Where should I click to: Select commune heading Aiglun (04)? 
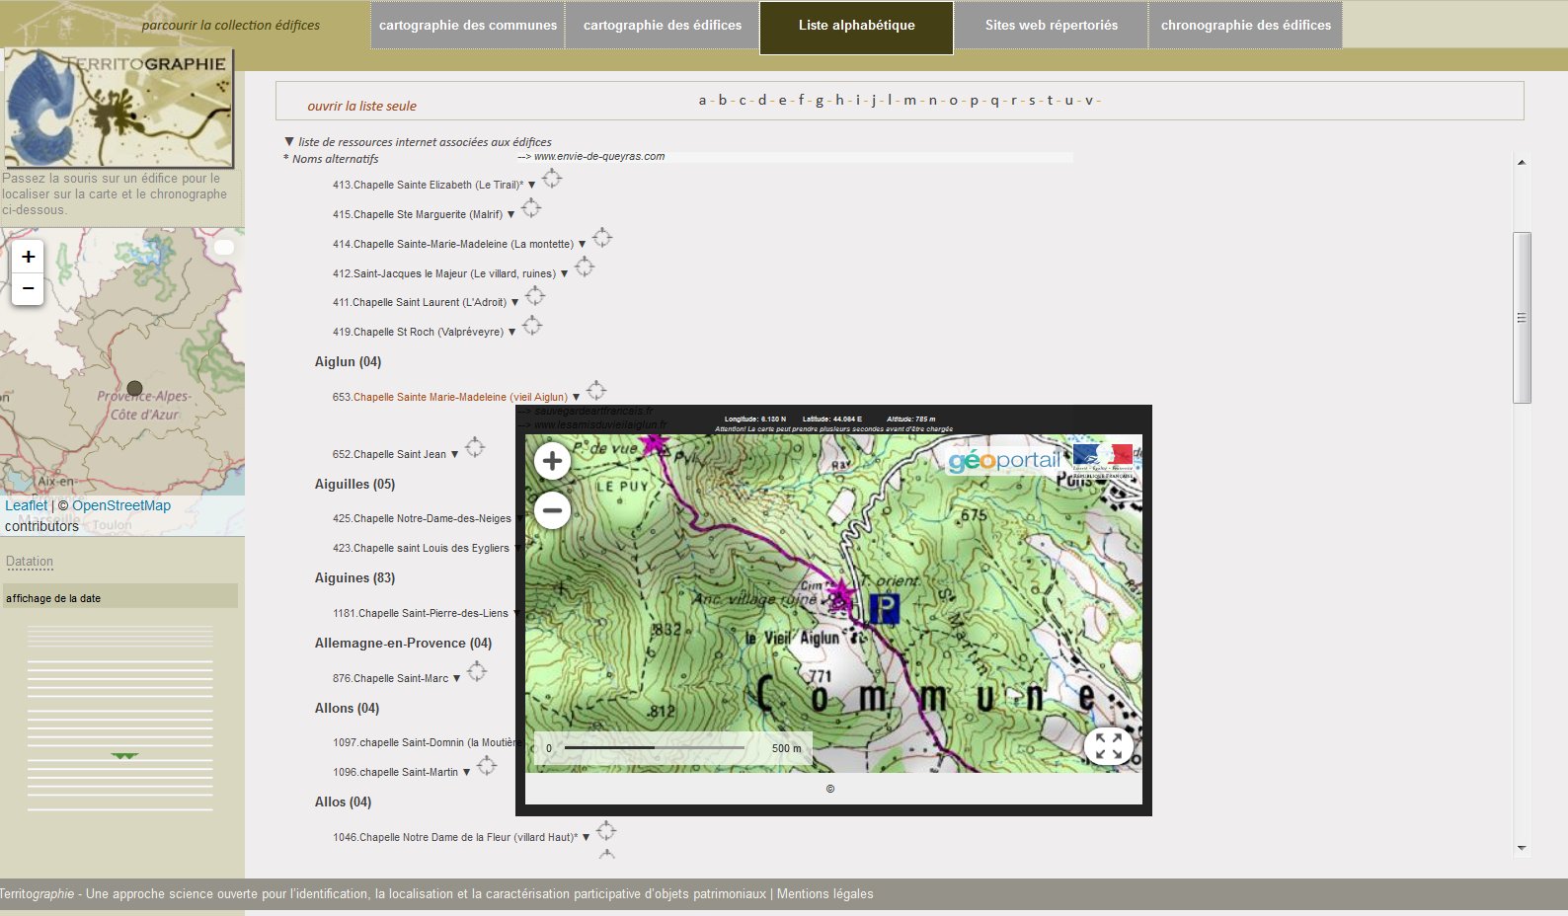click(348, 361)
